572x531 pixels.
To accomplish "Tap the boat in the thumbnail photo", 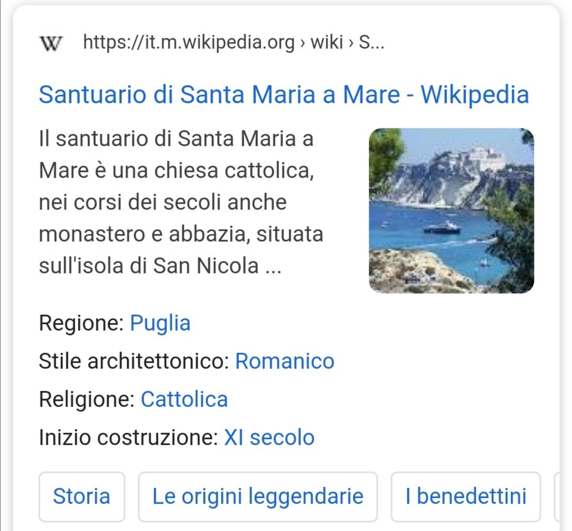I will (442, 228).
